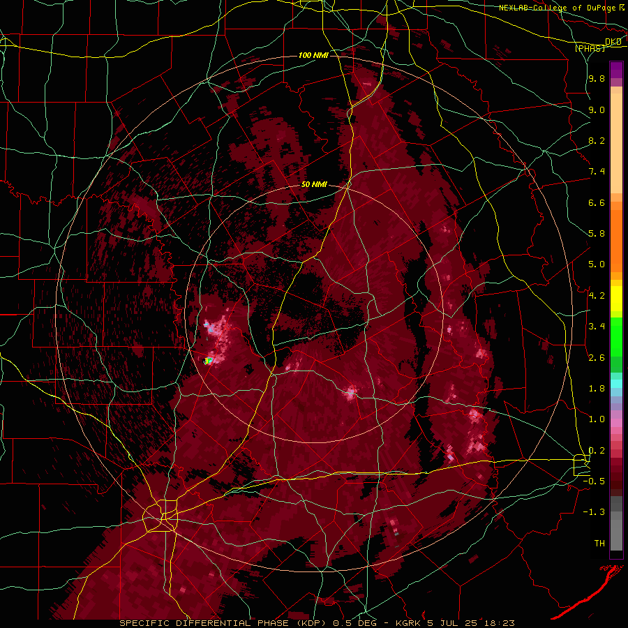Click the 1.8 value on color scale
This screenshot has height=628, width=628.
597,389
